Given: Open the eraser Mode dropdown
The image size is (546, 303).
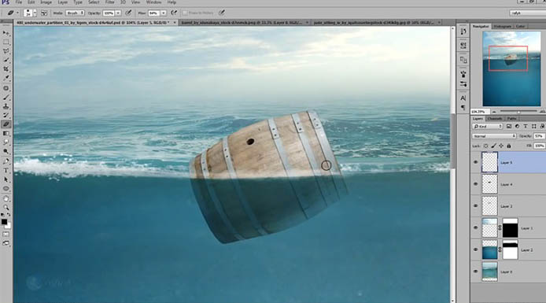Looking at the screenshot, I should [76, 13].
